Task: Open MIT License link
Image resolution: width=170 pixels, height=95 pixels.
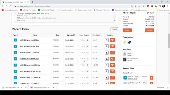Action: [x=150, y=26]
